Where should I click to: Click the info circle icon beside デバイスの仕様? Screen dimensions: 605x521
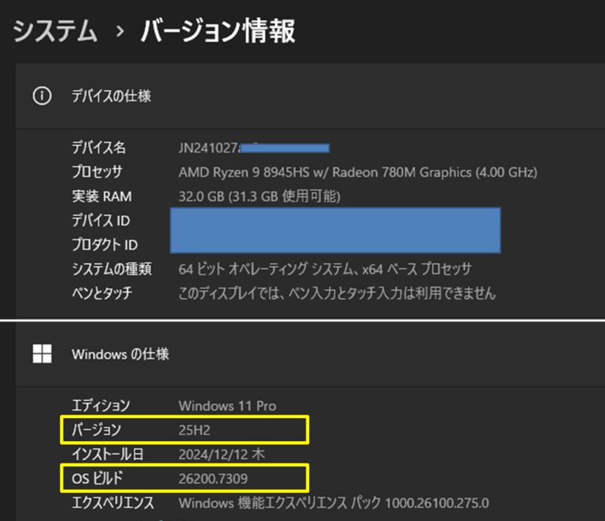[x=42, y=96]
